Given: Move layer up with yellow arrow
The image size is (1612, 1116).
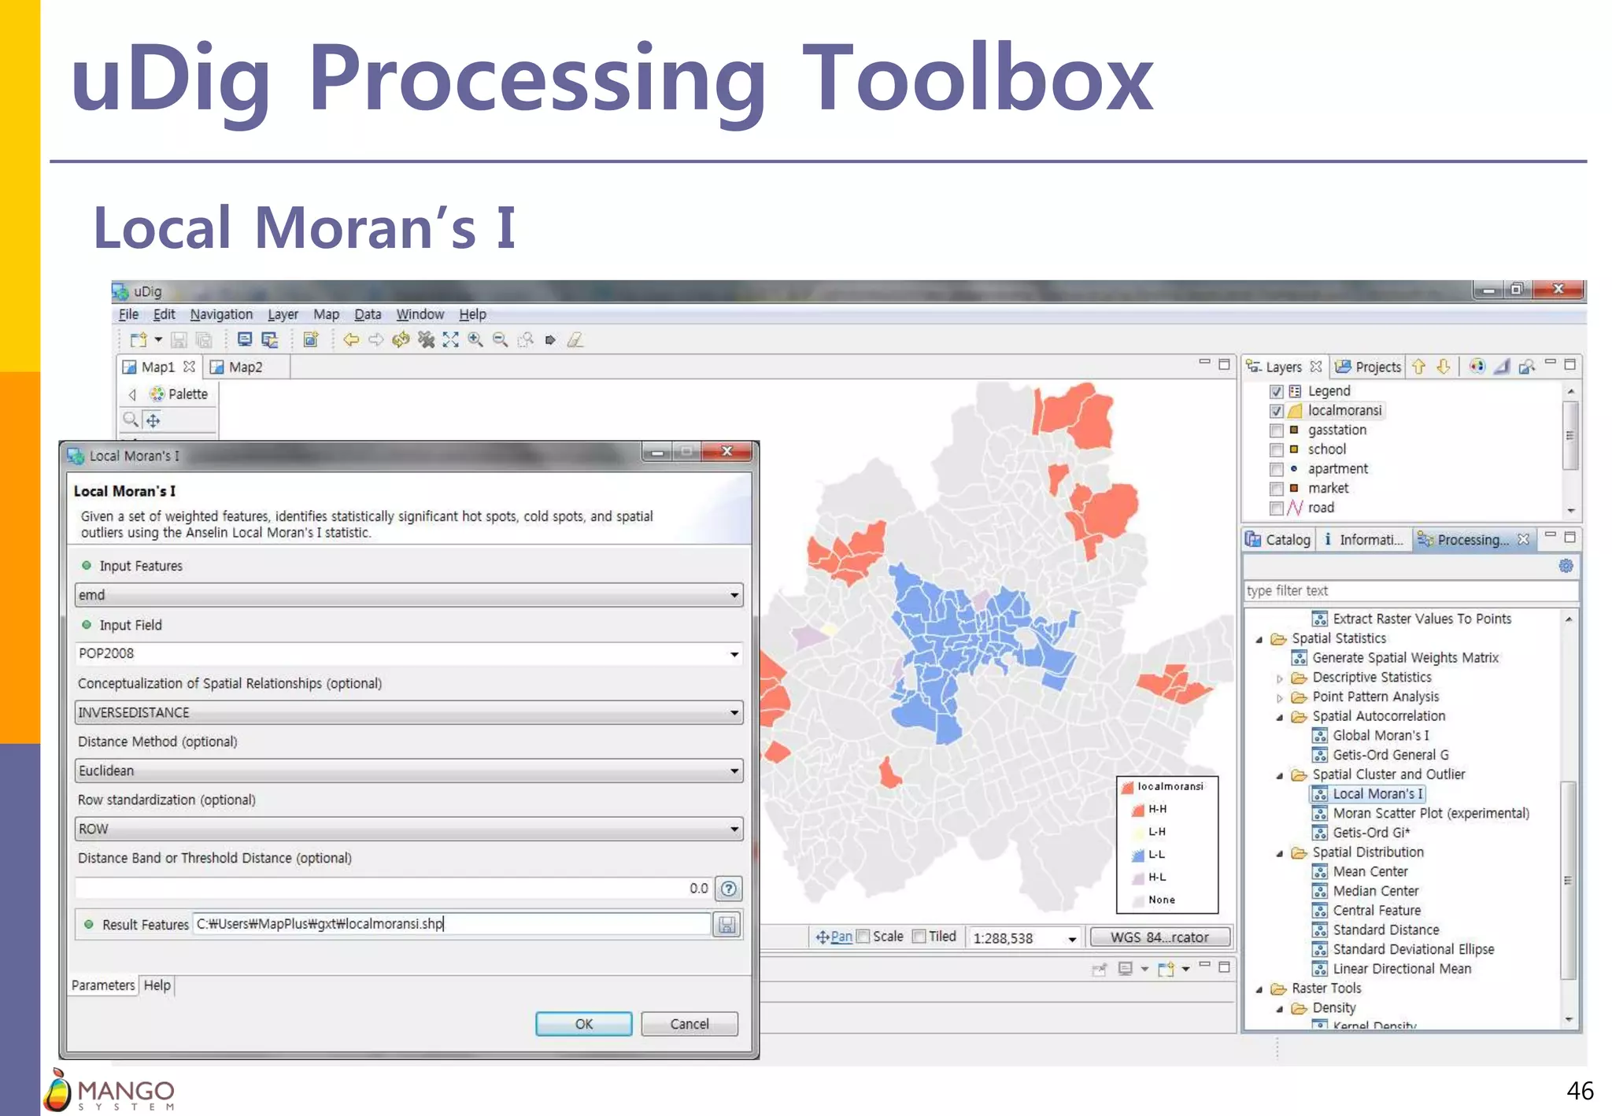Looking at the screenshot, I should (x=1418, y=367).
